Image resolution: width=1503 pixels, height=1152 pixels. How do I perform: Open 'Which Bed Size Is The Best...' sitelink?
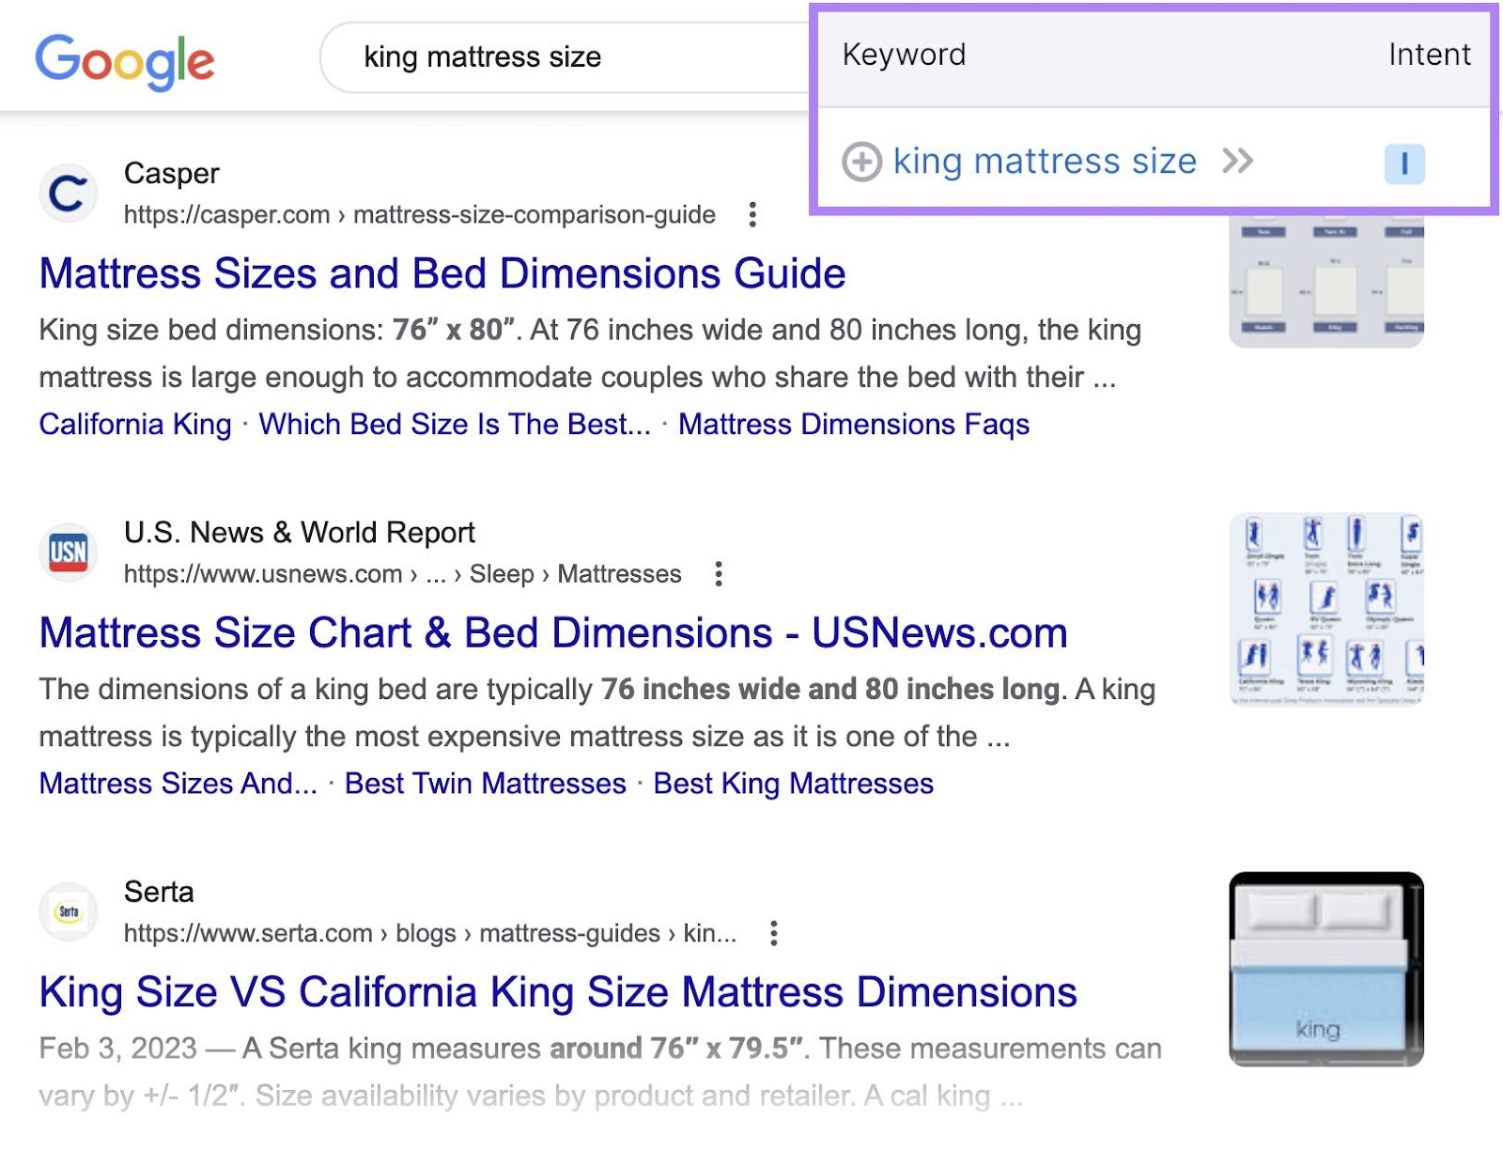click(455, 425)
